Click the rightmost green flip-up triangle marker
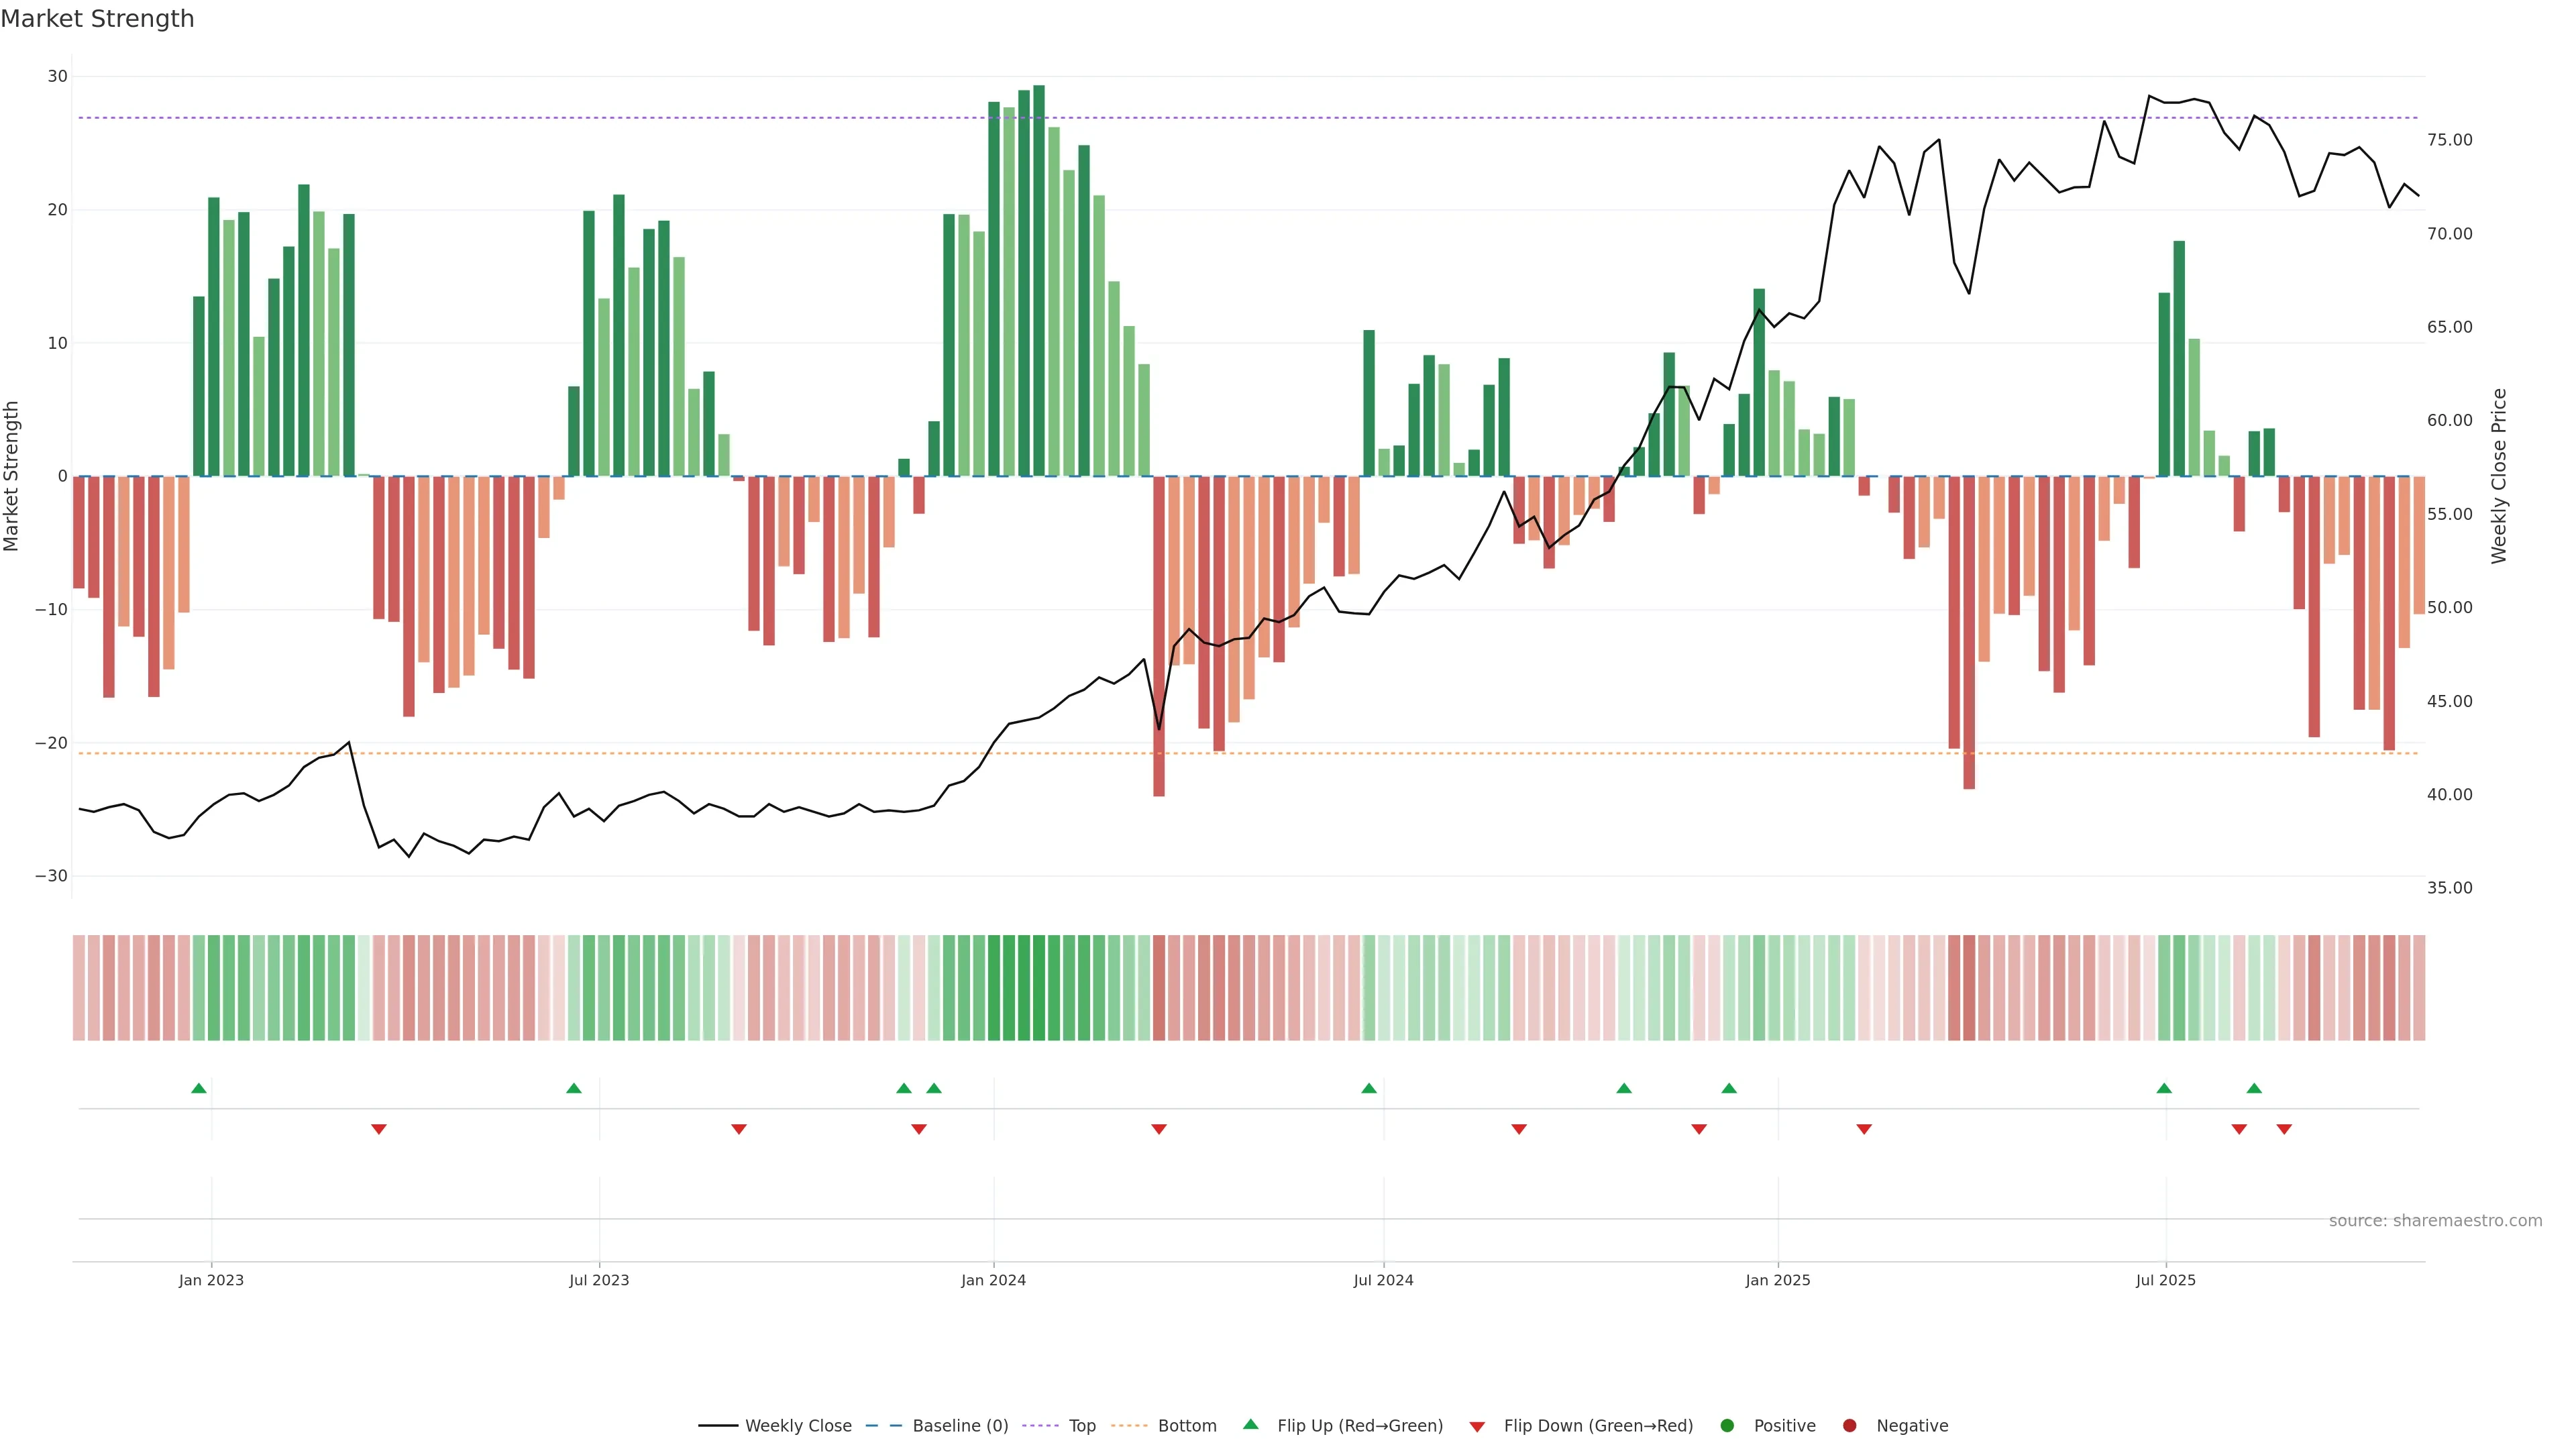Screen dimensions: 2576x1449 tap(2254, 1088)
